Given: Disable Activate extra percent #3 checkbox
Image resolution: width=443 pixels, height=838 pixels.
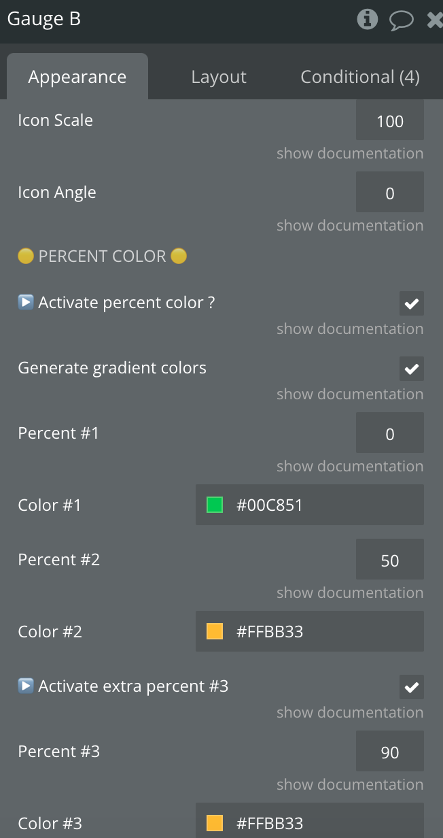Looking at the screenshot, I should tap(411, 688).
